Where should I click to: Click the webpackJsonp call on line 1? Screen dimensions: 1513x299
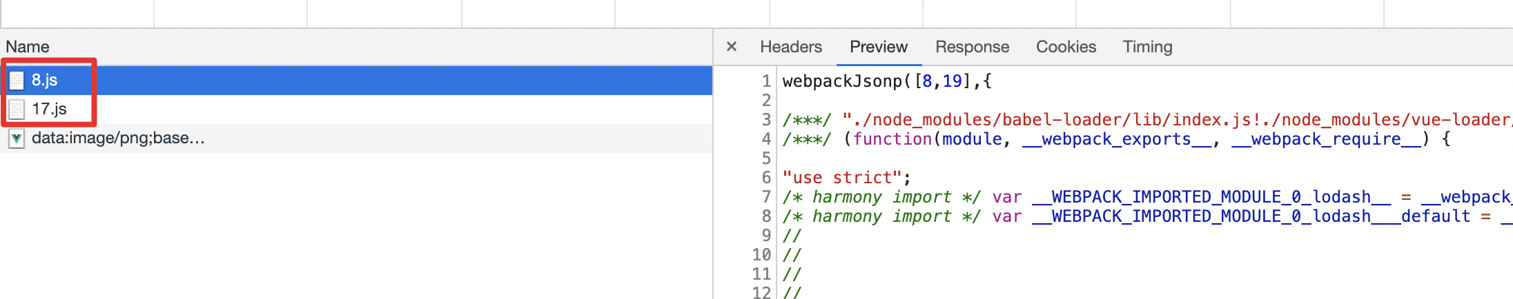(x=842, y=81)
